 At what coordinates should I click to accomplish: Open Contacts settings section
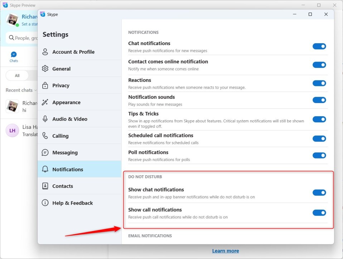(x=79, y=186)
